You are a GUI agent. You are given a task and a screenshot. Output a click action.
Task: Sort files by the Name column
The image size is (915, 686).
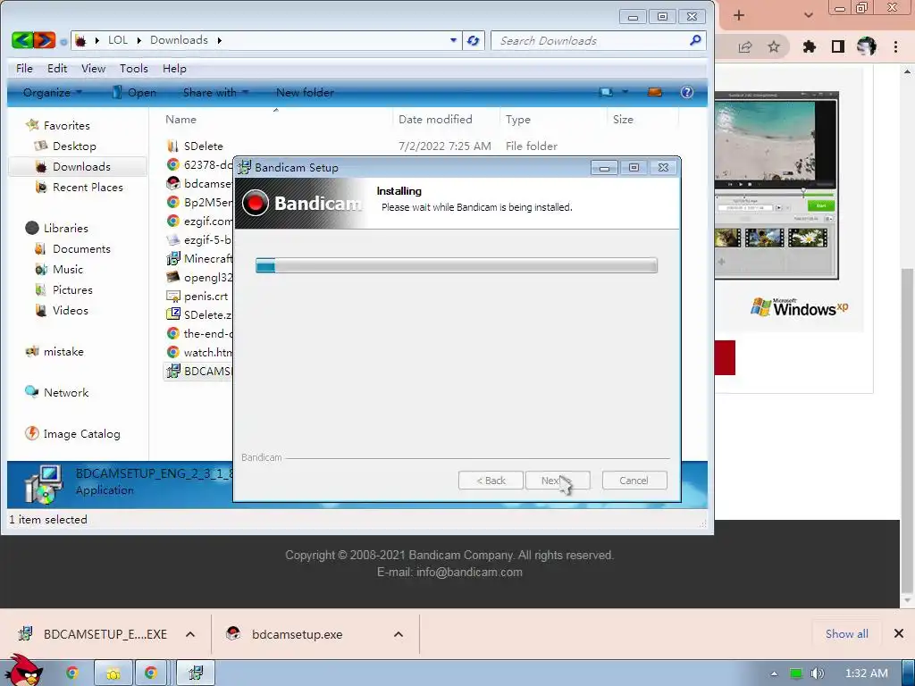[180, 120]
